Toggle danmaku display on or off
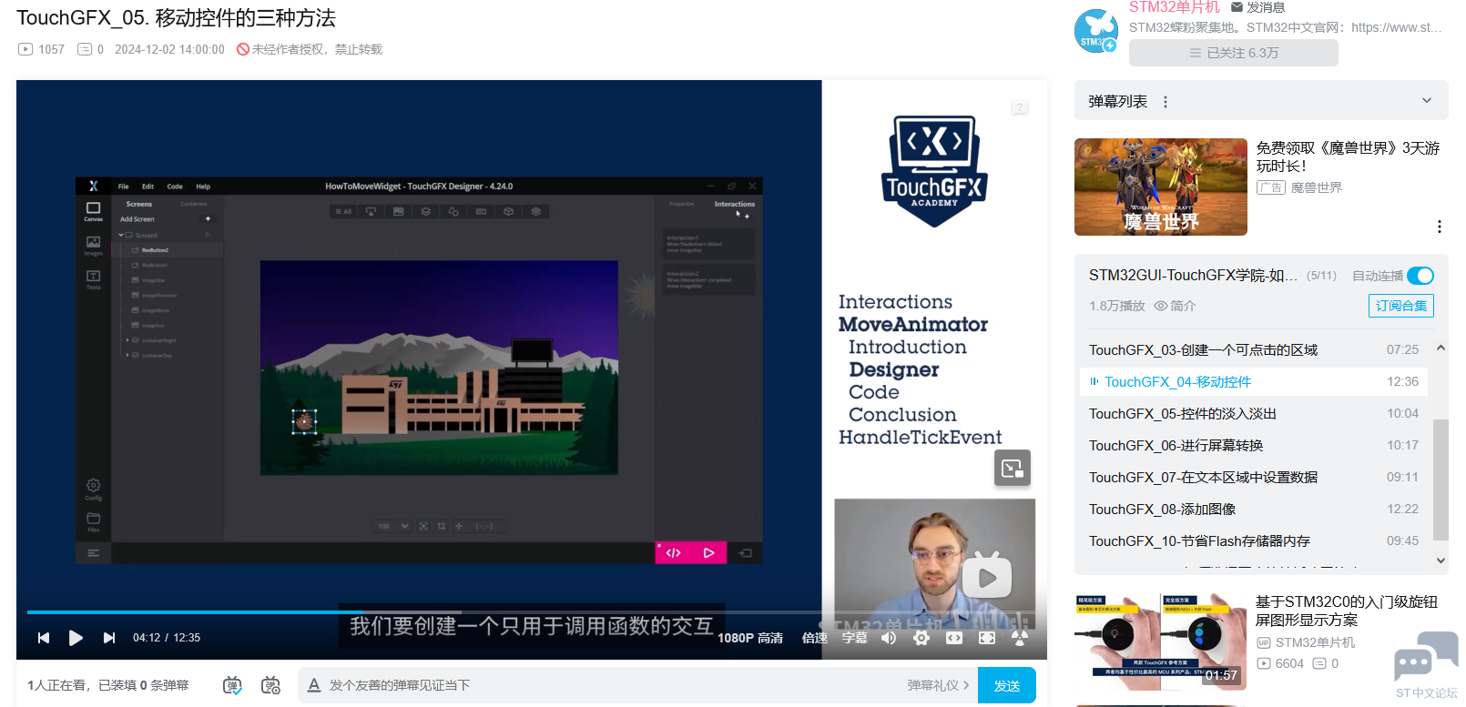Screen dimensions: 1466x707 (232, 685)
